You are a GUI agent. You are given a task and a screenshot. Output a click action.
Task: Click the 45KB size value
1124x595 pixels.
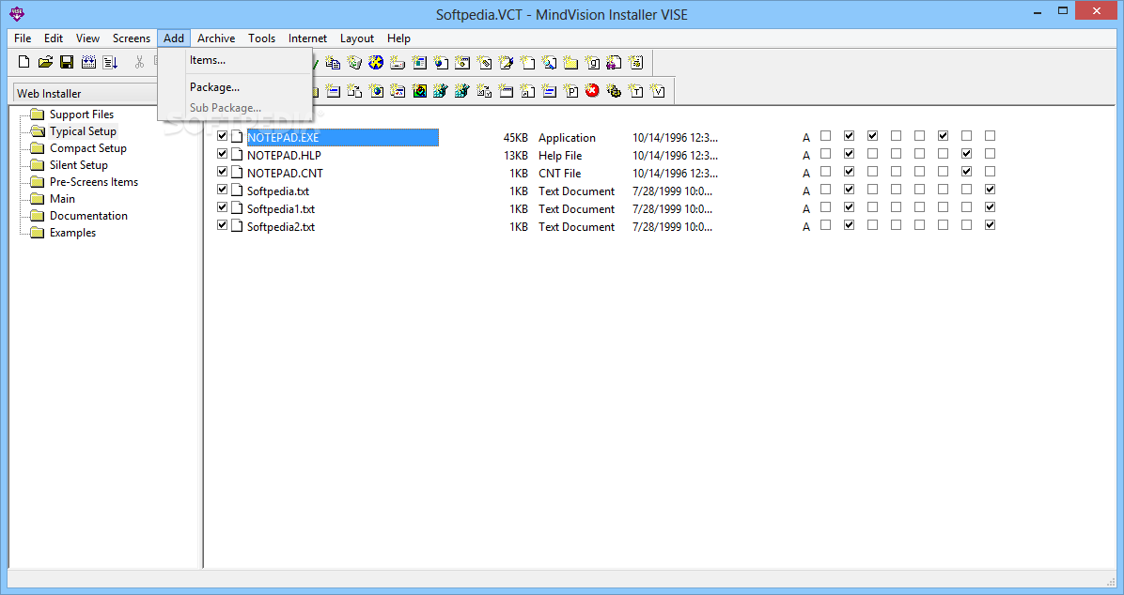pyautogui.click(x=515, y=137)
